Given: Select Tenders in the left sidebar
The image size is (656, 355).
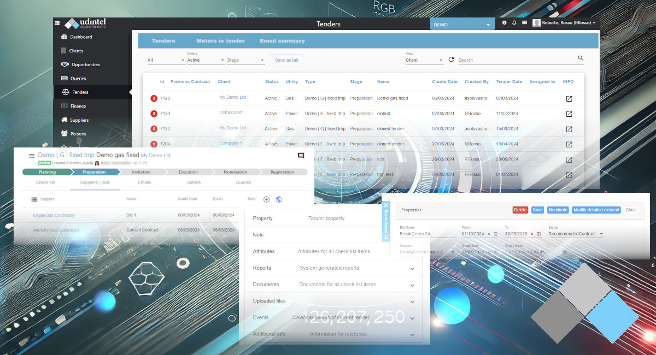Looking at the screenshot, I should point(80,92).
